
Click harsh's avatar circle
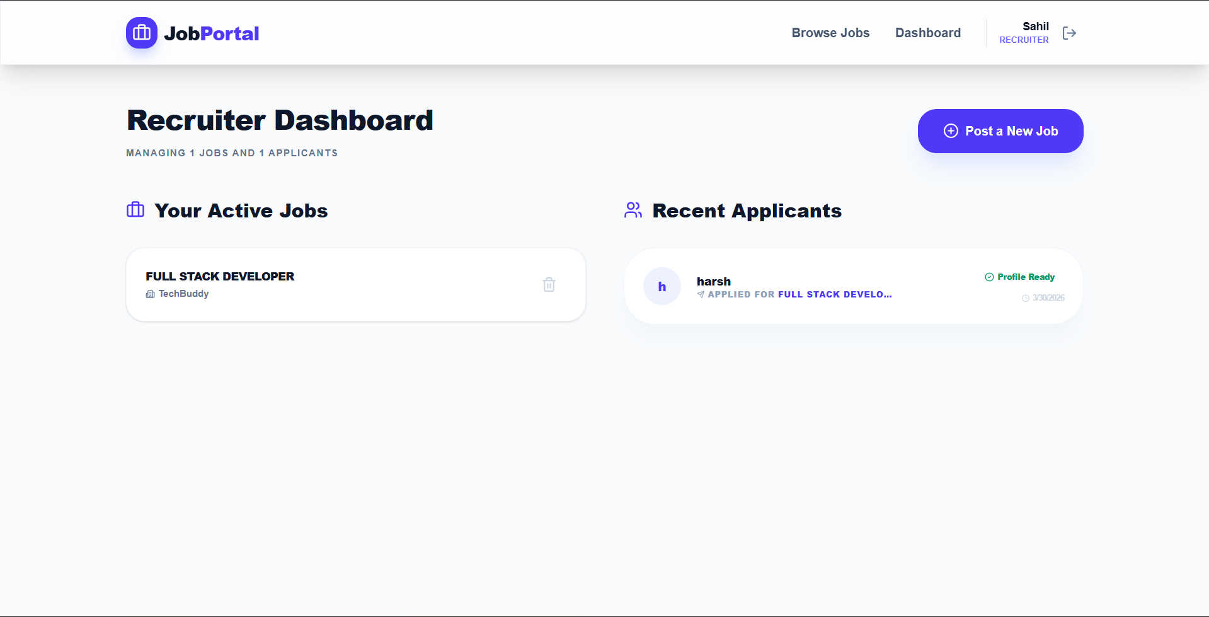[662, 286]
